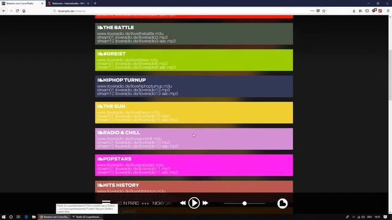The image size is (392, 220).
Task: Open a new browser tab with plus button
Action: click(96, 4)
